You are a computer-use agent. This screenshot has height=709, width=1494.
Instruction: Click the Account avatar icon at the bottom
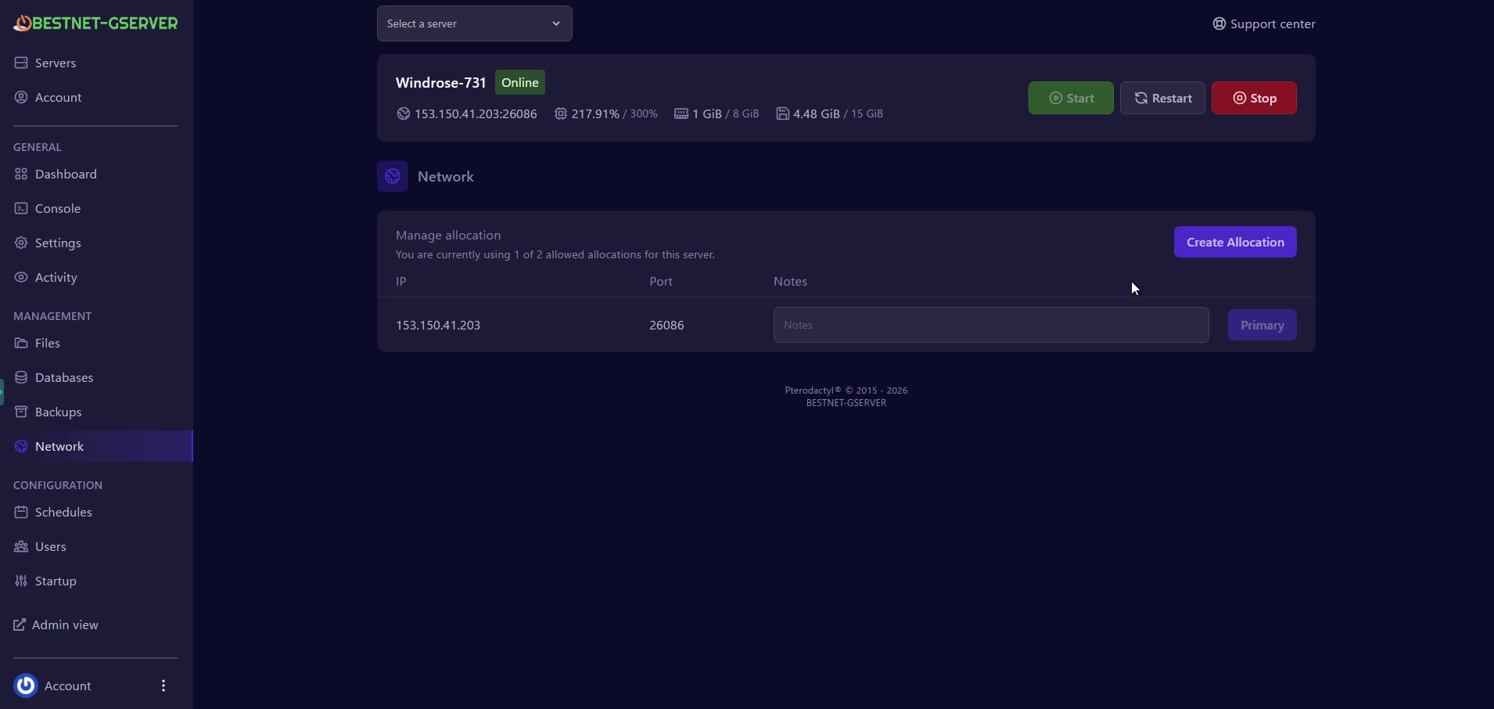(x=26, y=686)
